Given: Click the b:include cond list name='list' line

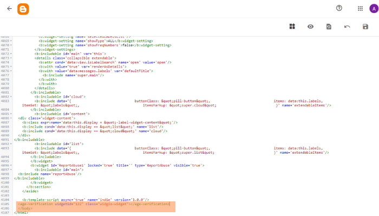Looking at the screenshot, I should click(x=93, y=127).
